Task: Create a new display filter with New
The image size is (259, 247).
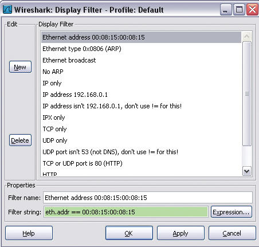Action: pos(20,67)
